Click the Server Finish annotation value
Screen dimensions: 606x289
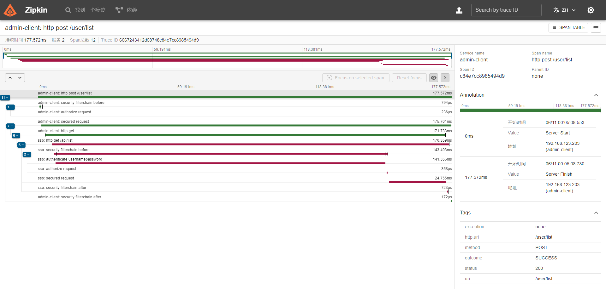tap(559, 174)
